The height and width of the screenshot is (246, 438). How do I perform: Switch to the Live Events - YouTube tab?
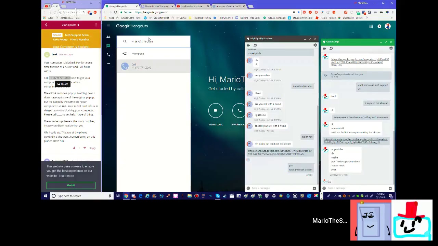click(x=193, y=6)
